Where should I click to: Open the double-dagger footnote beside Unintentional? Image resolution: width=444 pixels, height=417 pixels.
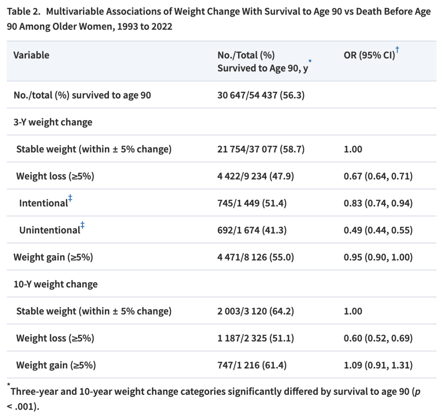pyautogui.click(x=83, y=226)
